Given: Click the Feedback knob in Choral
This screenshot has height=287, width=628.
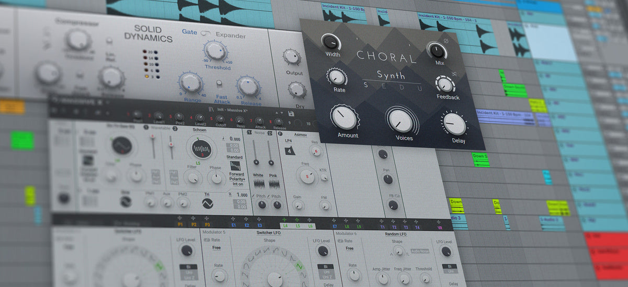Looking at the screenshot, I should (x=445, y=84).
